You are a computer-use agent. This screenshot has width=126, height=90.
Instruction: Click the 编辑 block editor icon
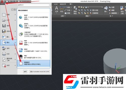(x=112, y=10)
